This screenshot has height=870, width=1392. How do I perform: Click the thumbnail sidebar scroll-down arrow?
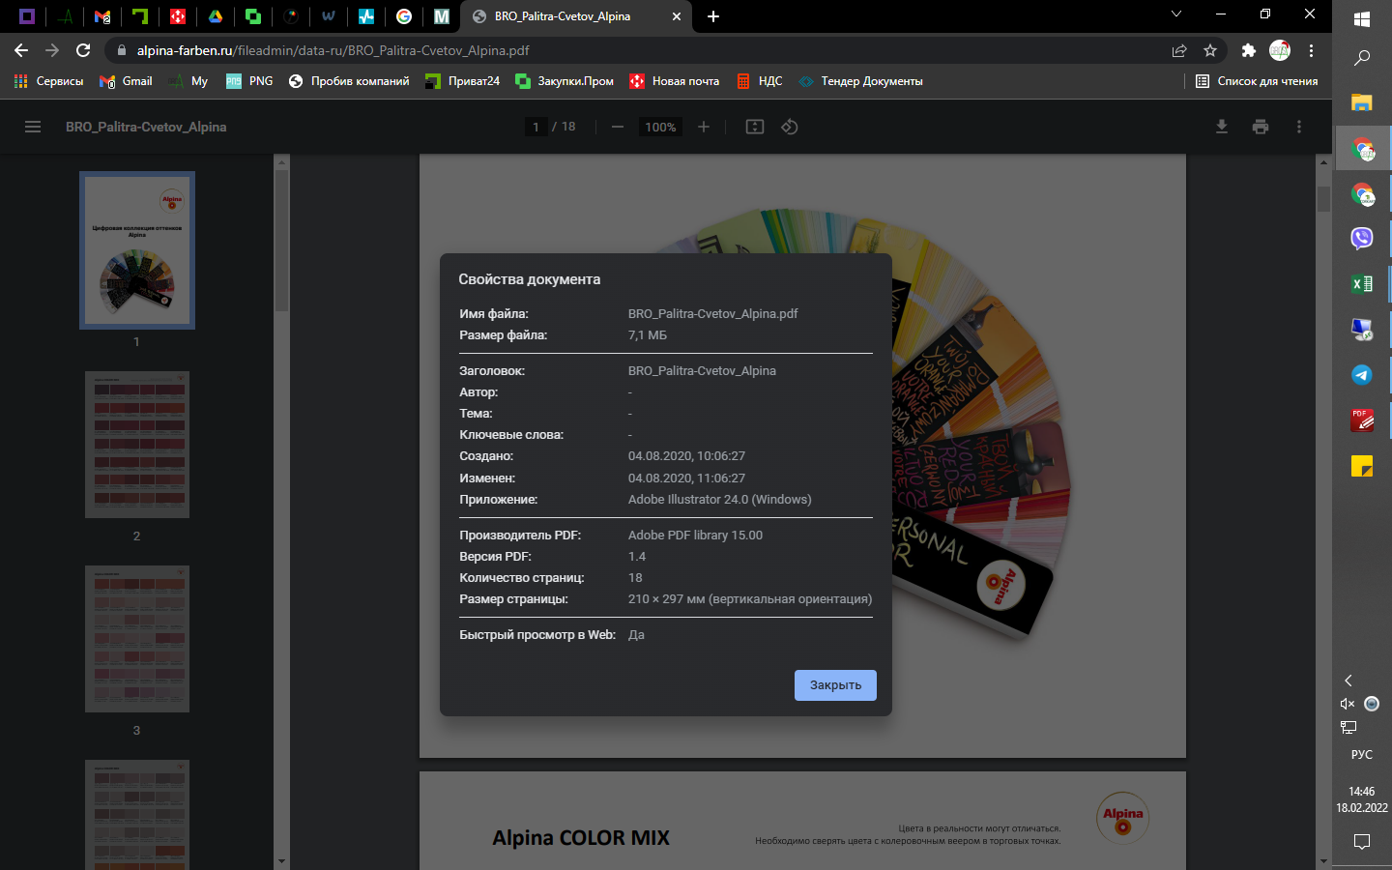(x=281, y=861)
